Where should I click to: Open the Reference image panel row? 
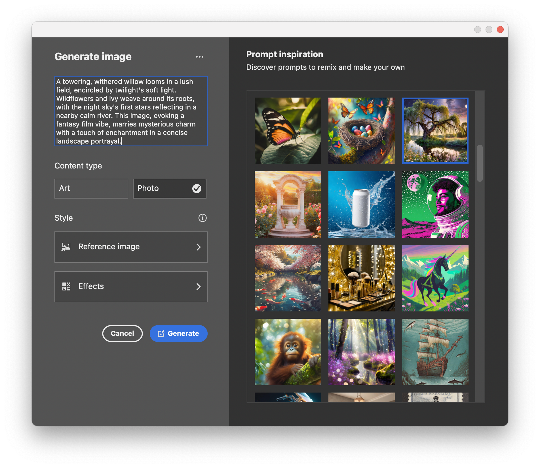(x=131, y=247)
